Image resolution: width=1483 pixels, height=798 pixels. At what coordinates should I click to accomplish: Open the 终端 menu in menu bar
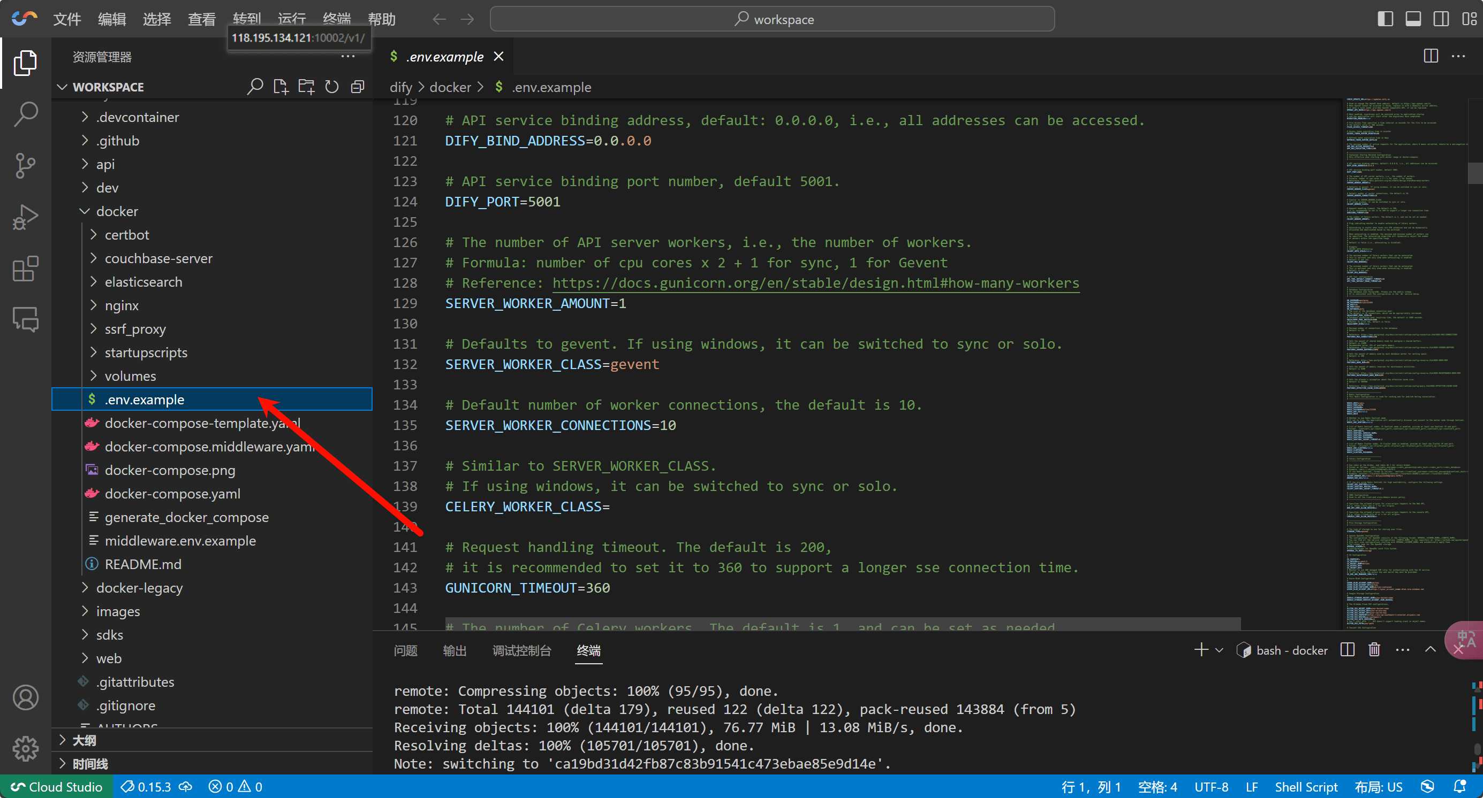336,19
